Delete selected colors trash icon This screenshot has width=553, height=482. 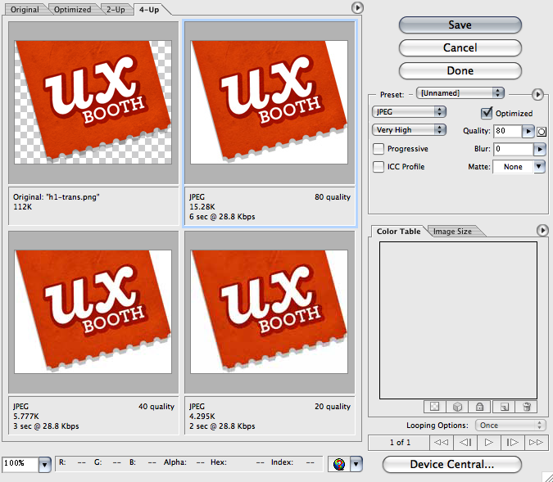[527, 407]
